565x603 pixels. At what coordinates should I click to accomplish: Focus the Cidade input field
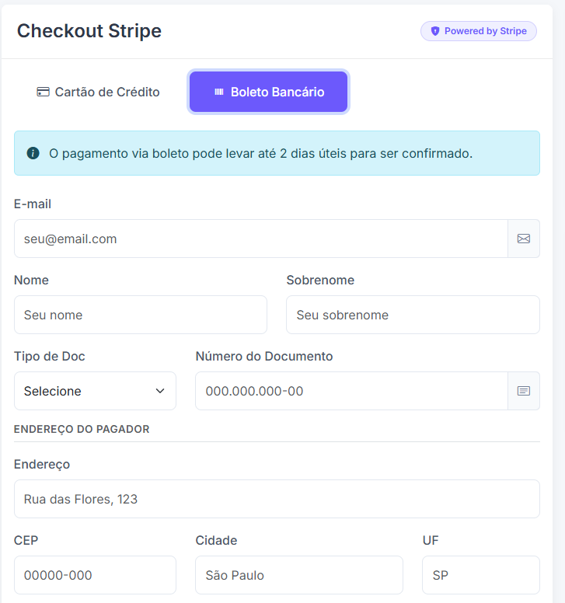[299, 575]
